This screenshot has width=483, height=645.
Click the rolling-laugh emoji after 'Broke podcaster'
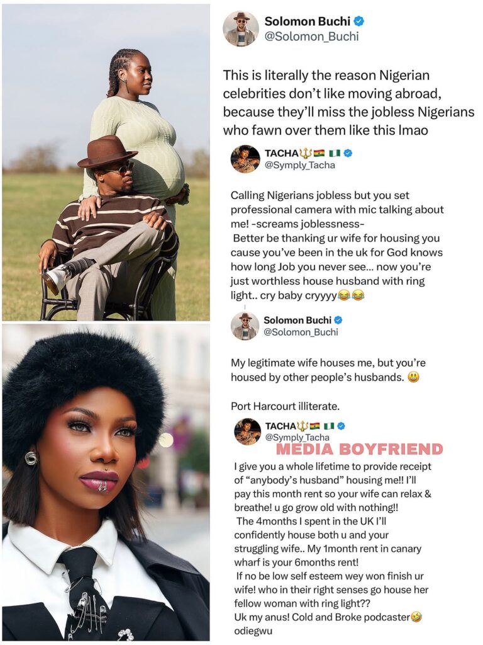[x=416, y=617]
